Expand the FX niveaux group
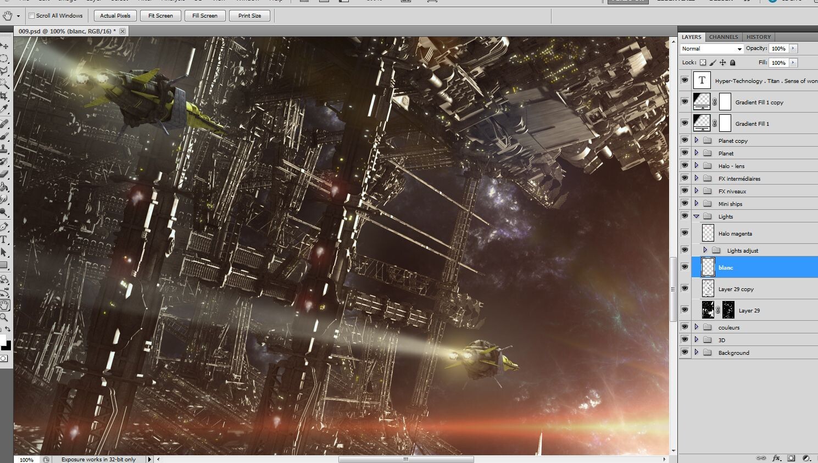 [697, 191]
